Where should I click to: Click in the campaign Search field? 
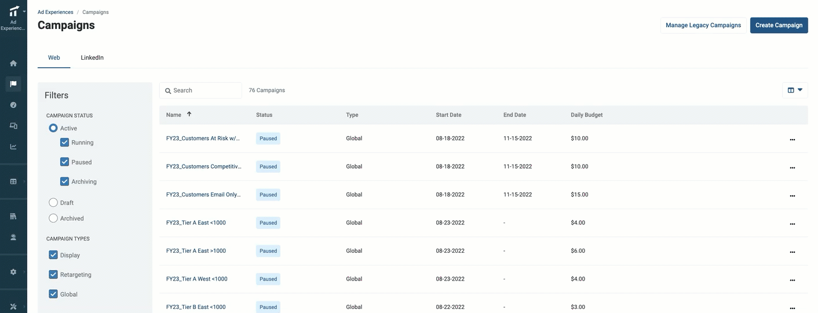pyautogui.click(x=200, y=90)
